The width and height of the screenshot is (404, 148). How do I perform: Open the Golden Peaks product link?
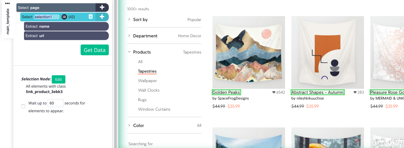tap(226, 92)
